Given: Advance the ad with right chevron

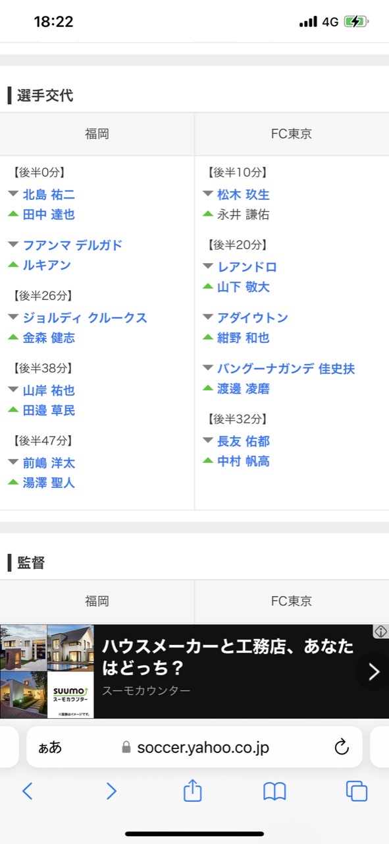Looking at the screenshot, I should pos(373,671).
